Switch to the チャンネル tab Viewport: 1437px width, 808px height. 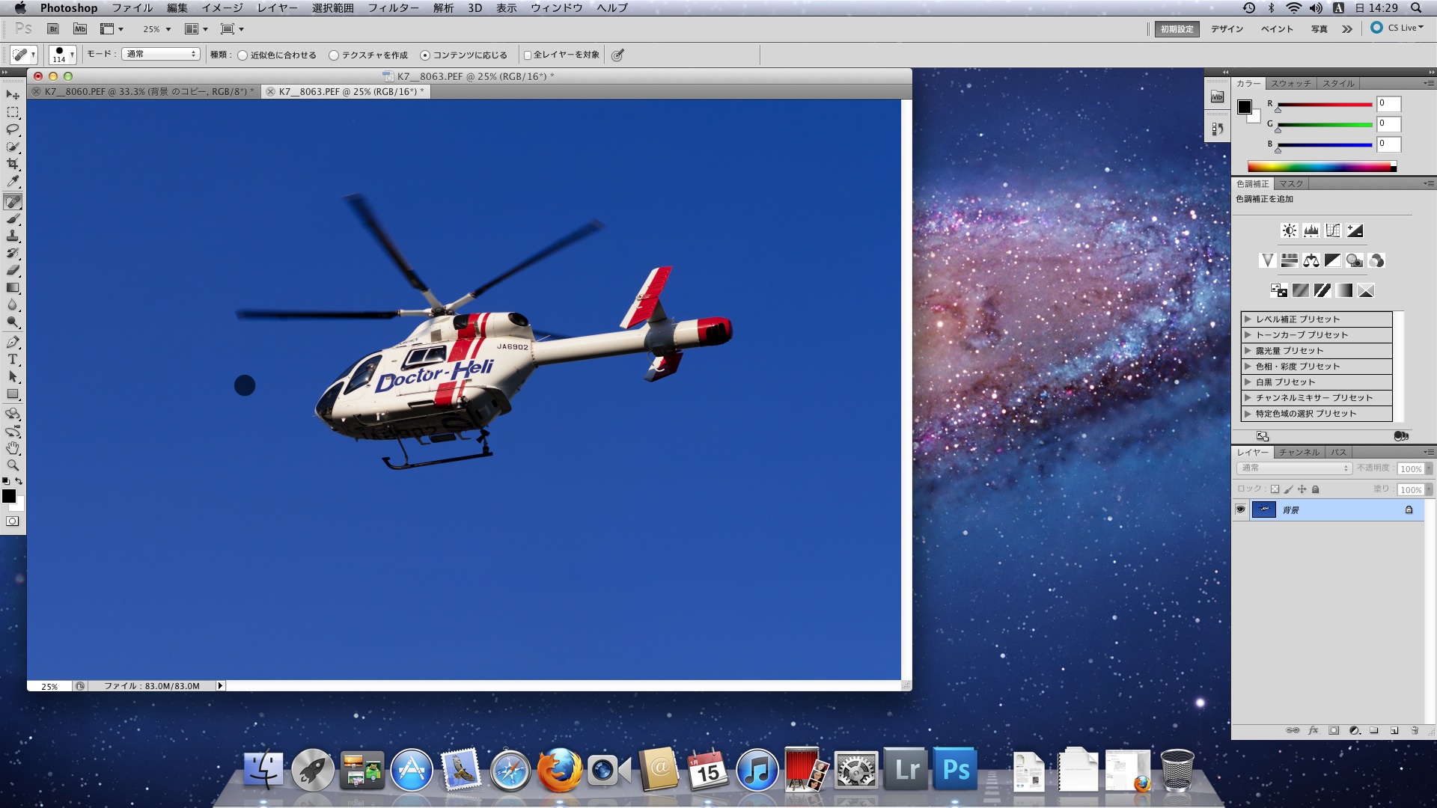click(1299, 453)
